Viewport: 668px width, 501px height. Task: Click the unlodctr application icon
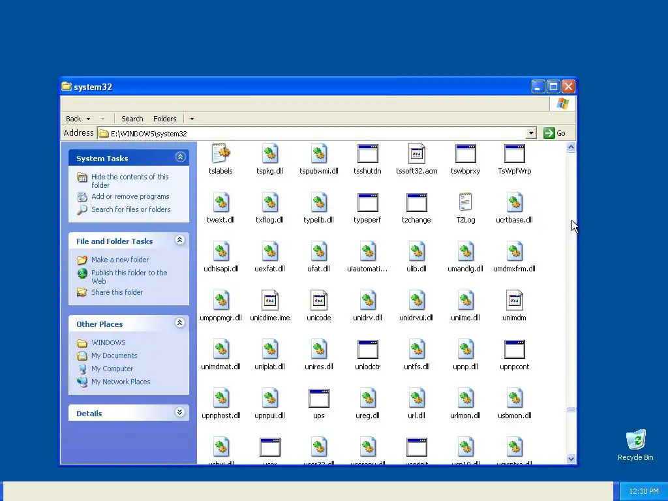(x=368, y=350)
